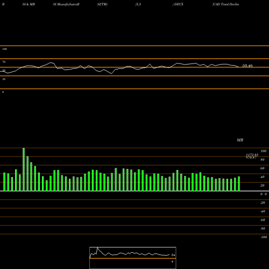Click the '(CAD Total Declin' header text

(225, 4)
